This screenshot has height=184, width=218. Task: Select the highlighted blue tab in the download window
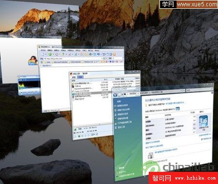80,77
